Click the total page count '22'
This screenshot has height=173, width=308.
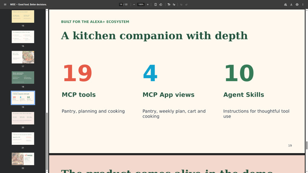pos(126,5)
